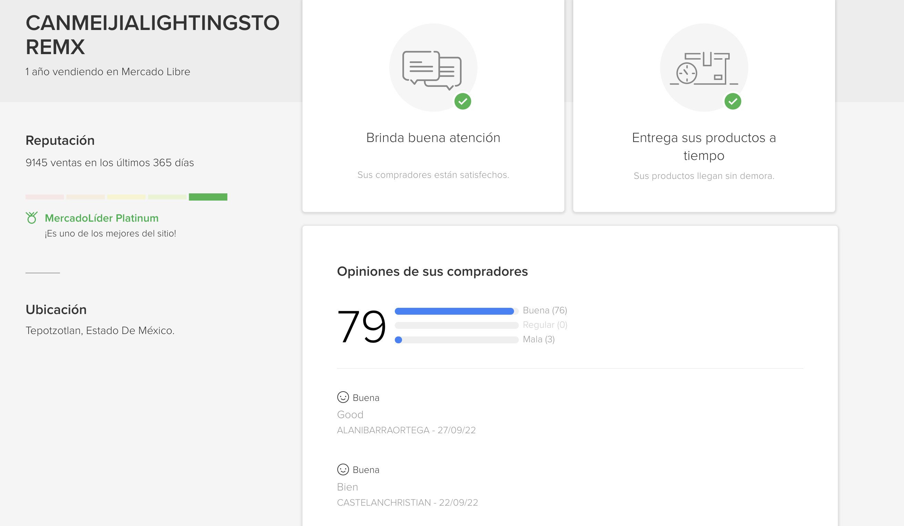Click the Mala (3) rating label
This screenshot has width=904, height=526.
[x=538, y=340]
